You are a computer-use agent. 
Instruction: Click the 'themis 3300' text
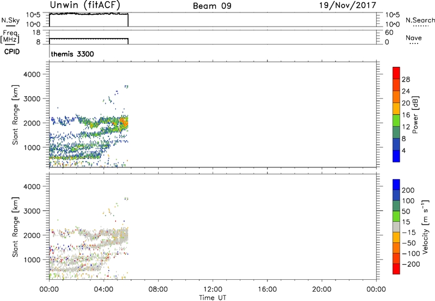click(72, 54)
